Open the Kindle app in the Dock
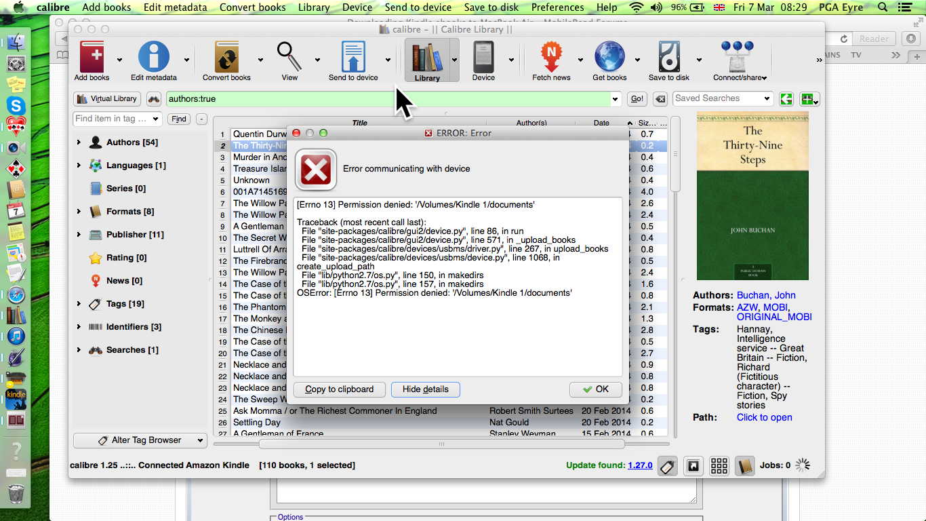 16,398
